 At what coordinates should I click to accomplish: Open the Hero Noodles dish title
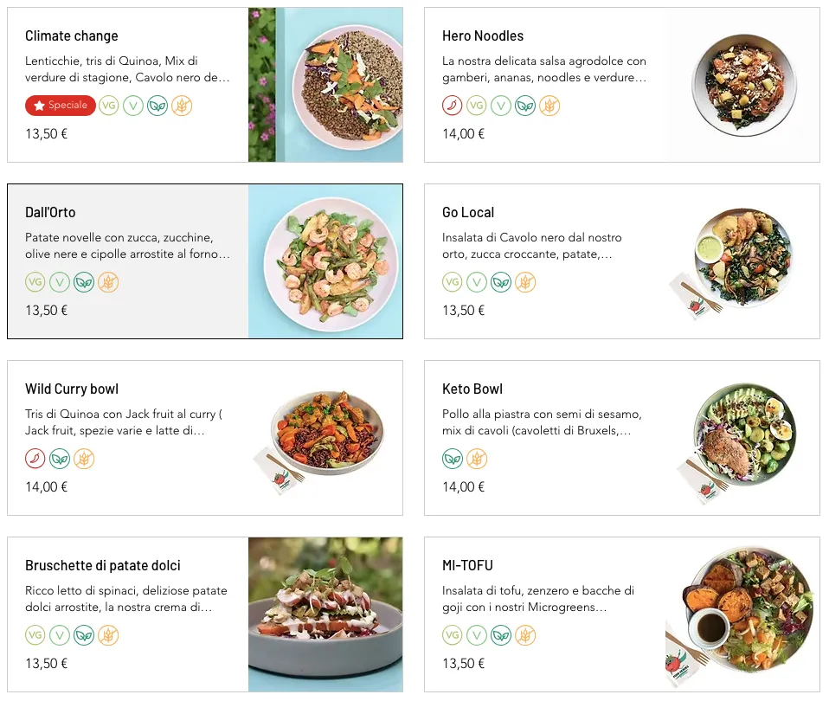483,36
